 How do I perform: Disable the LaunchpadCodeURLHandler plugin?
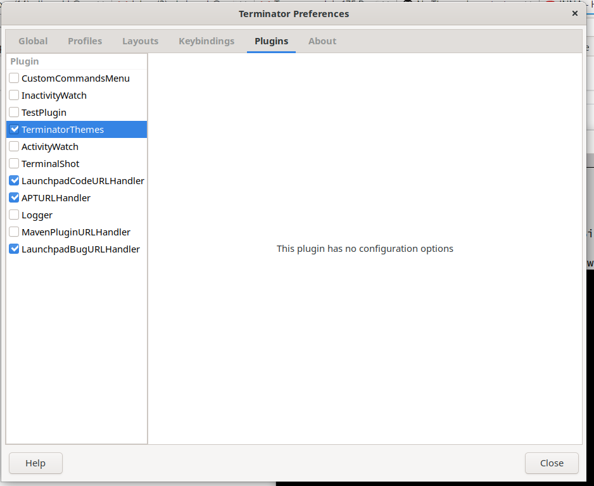click(13, 180)
